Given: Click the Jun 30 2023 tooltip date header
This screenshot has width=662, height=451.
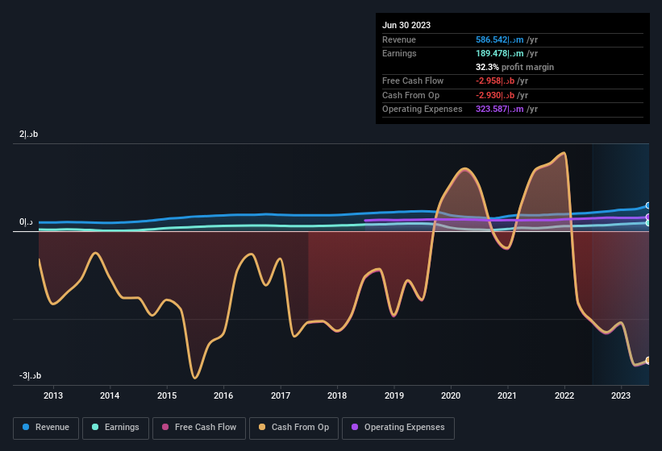Looking at the screenshot, I should [x=406, y=25].
